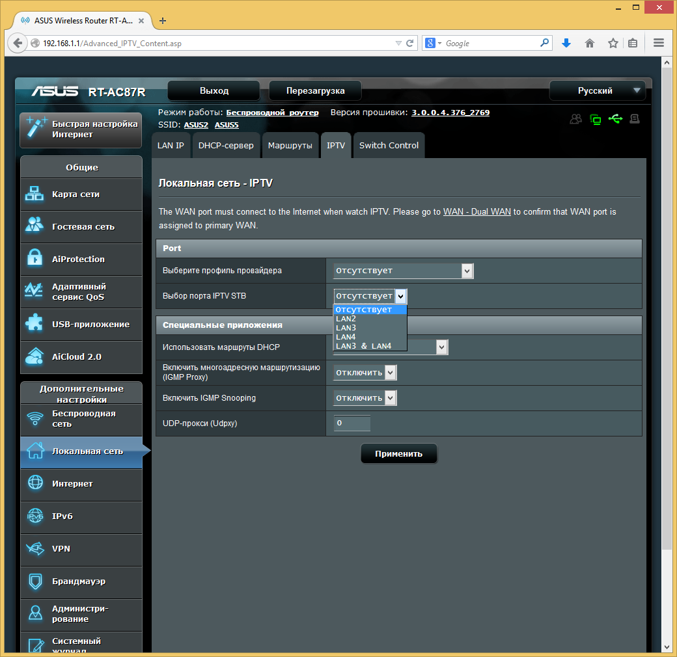Screen dimensions: 677x657
Task: Open IGMP Snooping dropdown
Action: pyautogui.click(x=365, y=397)
